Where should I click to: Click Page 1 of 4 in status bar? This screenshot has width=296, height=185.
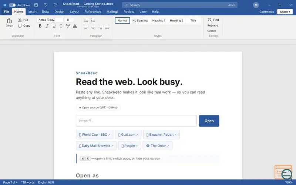pyautogui.click(x=10, y=182)
